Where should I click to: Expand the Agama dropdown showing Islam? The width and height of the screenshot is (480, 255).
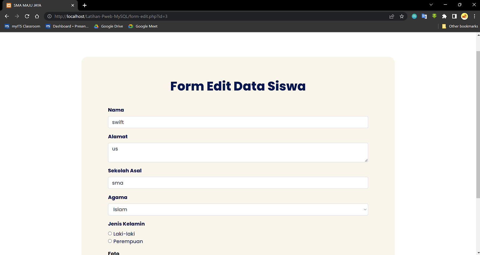pos(238,209)
